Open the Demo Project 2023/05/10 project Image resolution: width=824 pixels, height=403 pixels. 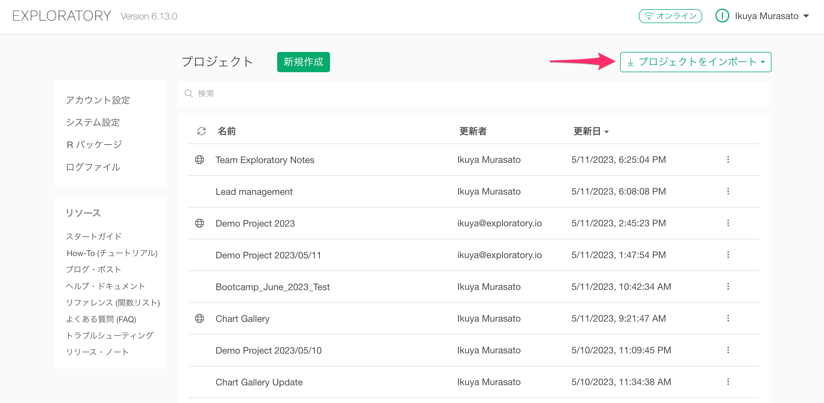[268, 350]
